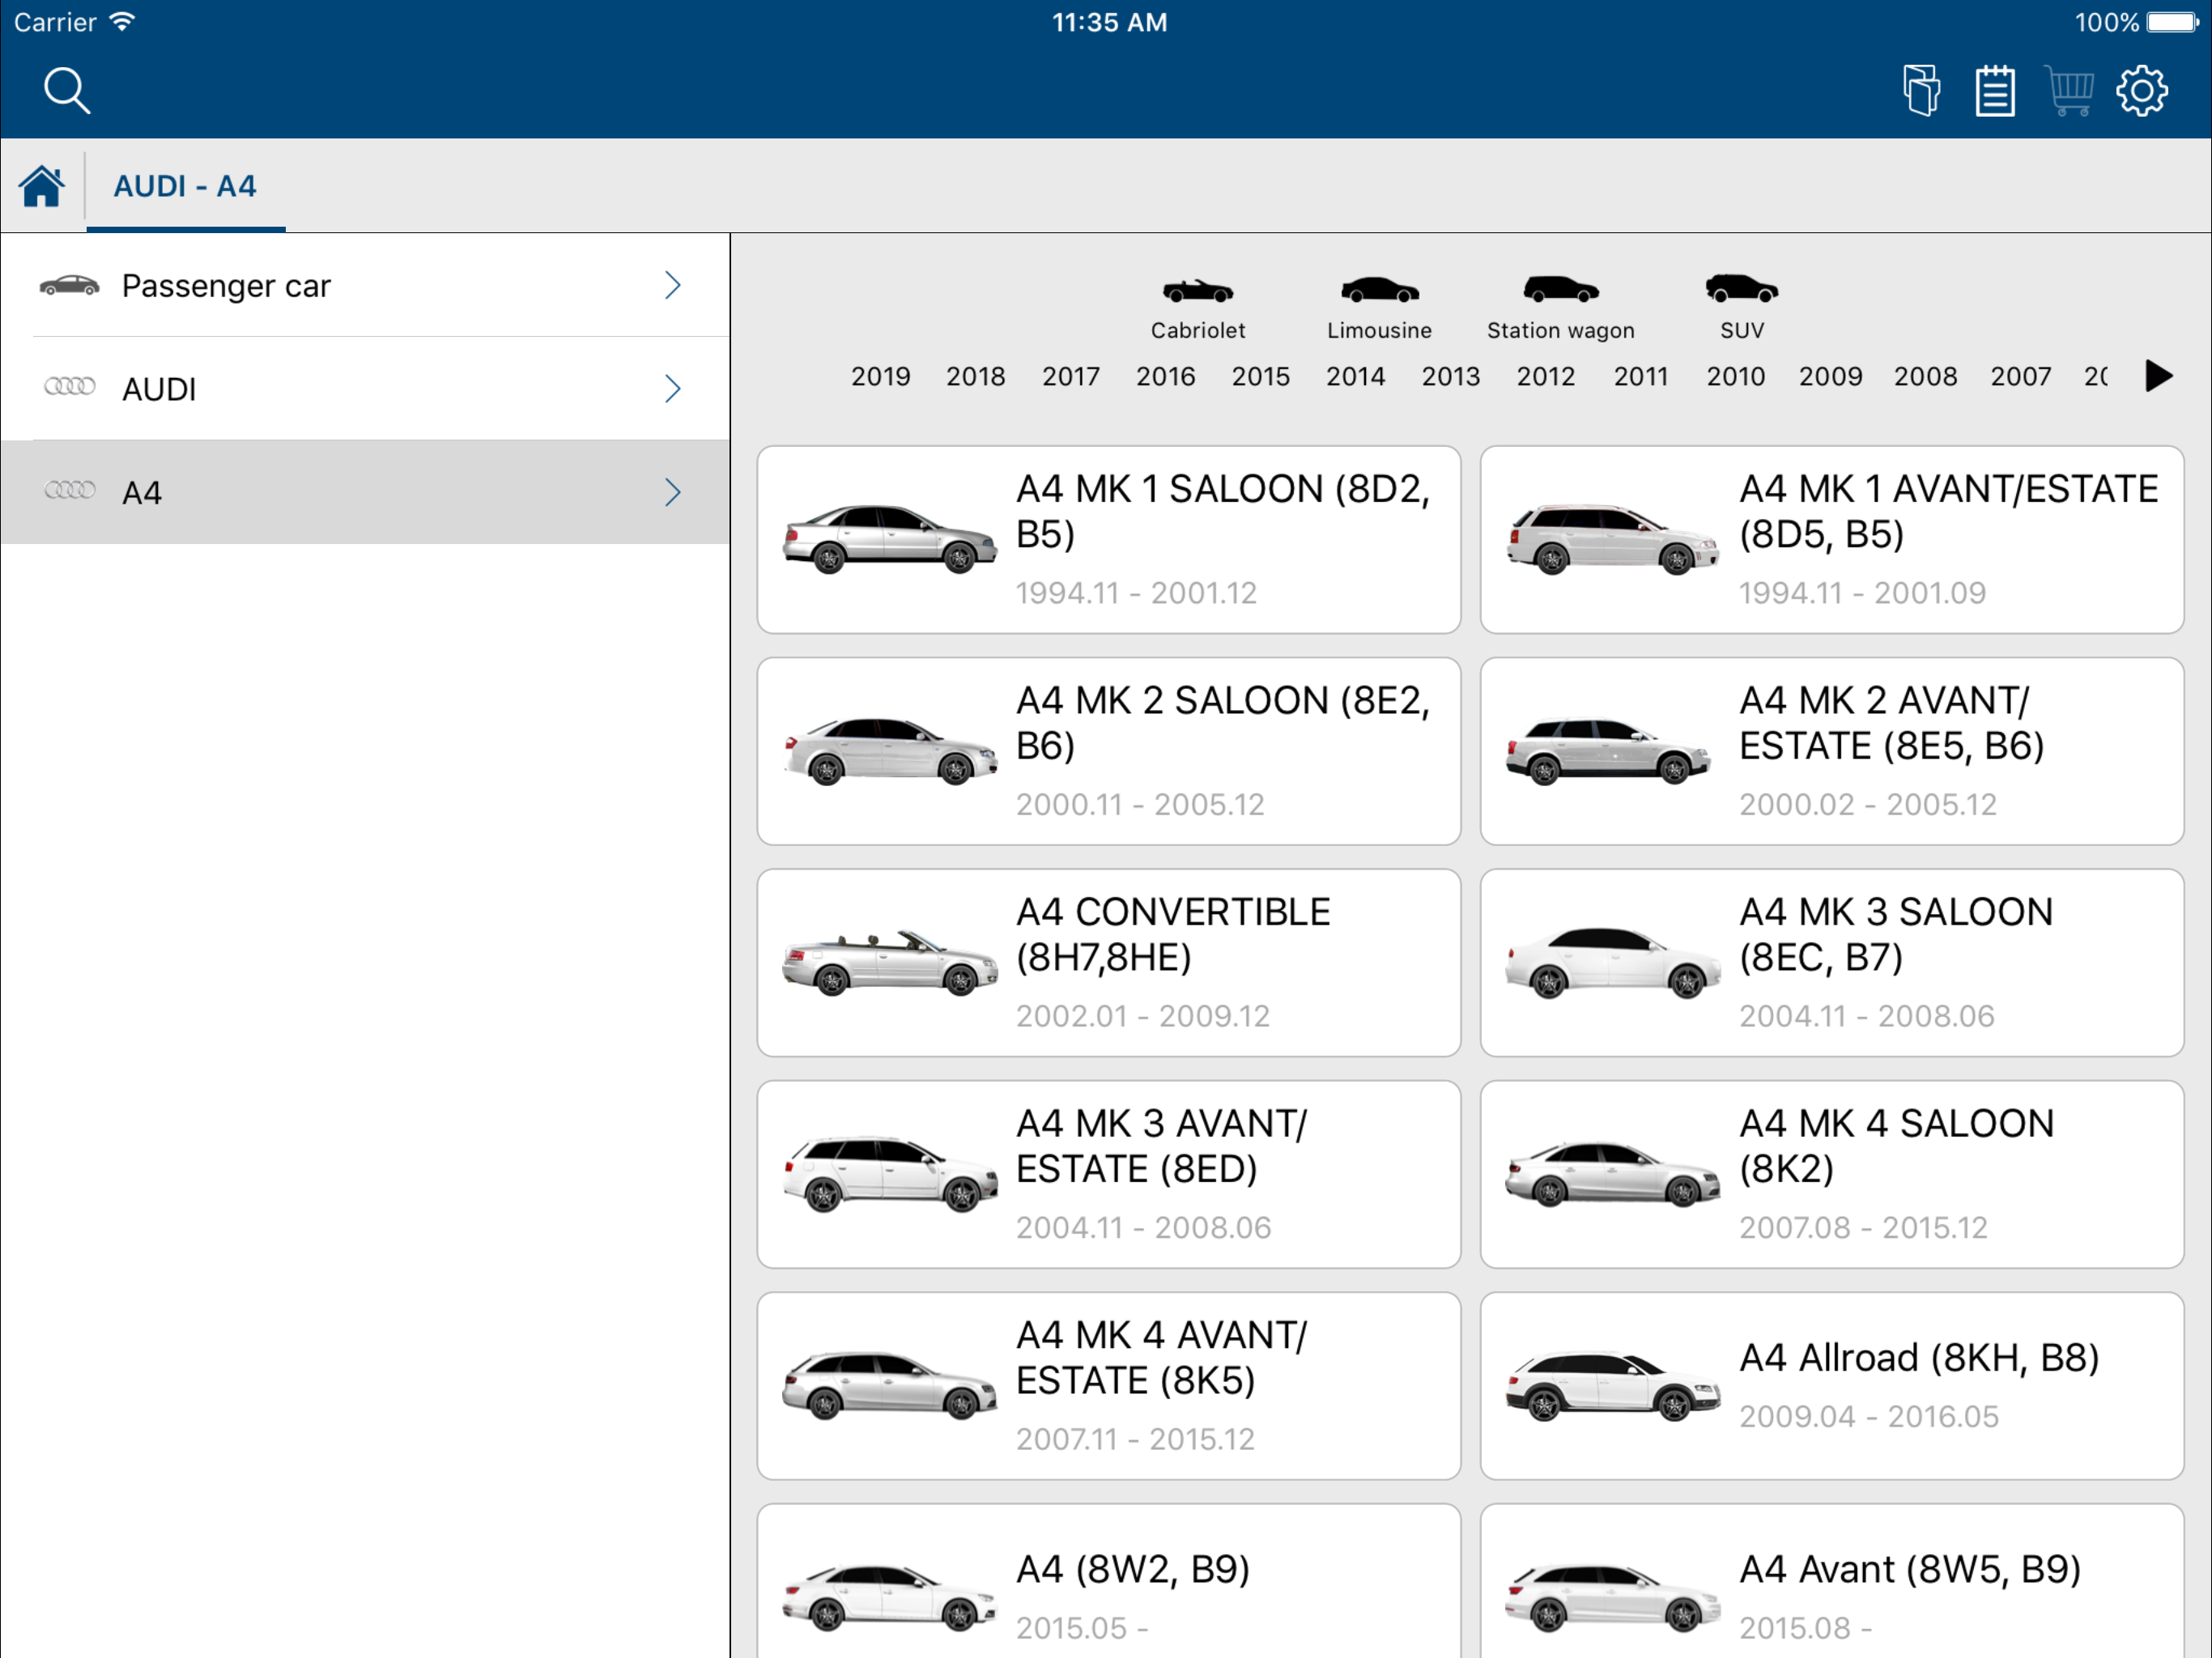This screenshot has width=2212, height=1658.
Task: Open A4 CONVERTIBLE (8H7,8HE) card
Action: [1108, 963]
